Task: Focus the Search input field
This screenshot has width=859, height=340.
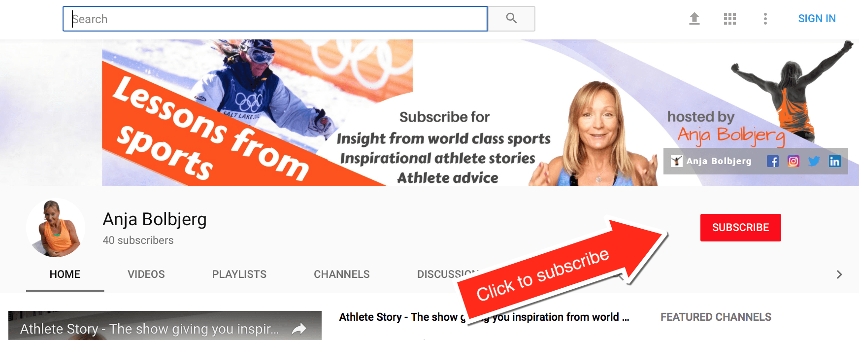Action: (275, 19)
